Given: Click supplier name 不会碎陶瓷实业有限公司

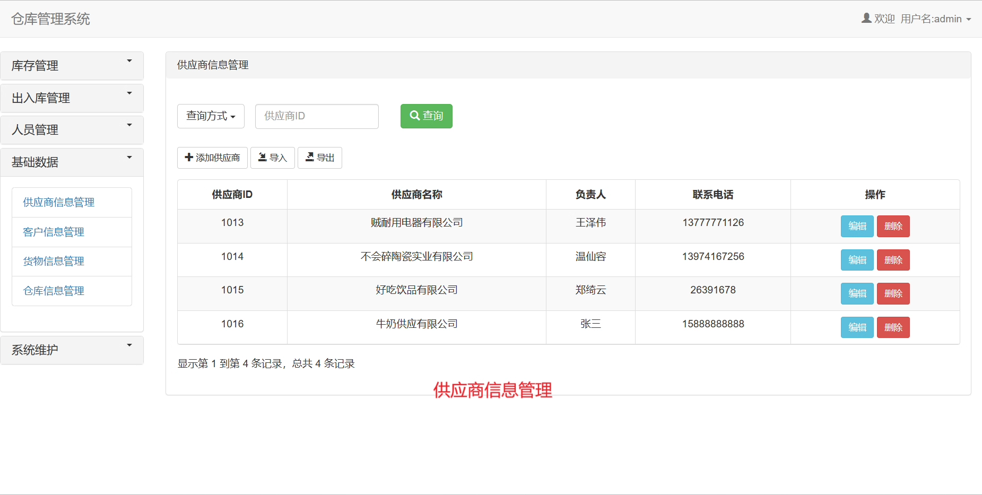Looking at the screenshot, I should 416,257.
